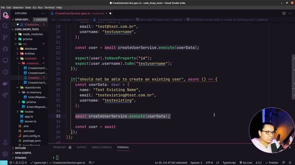Open the Help menu
This screenshot has height=165, width=295.
click(x=59, y=7)
